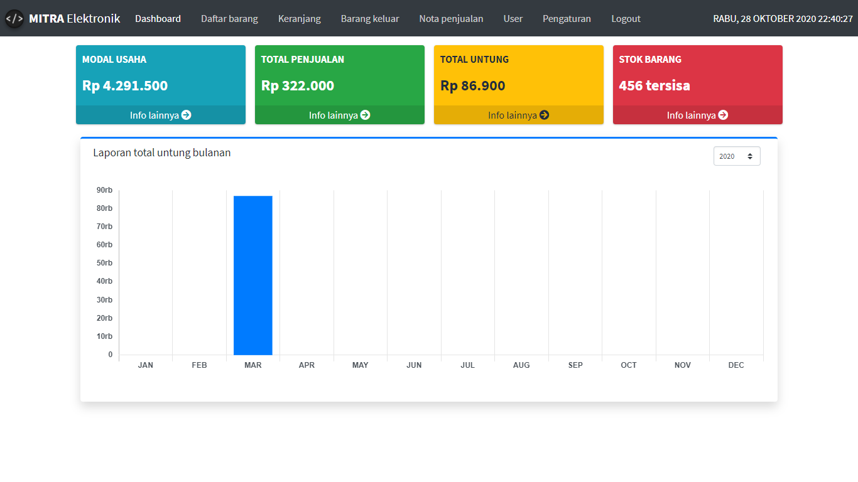Screen dimensions: 858x482
Task: Click arrow icon in Total Untung card
Action: point(544,115)
